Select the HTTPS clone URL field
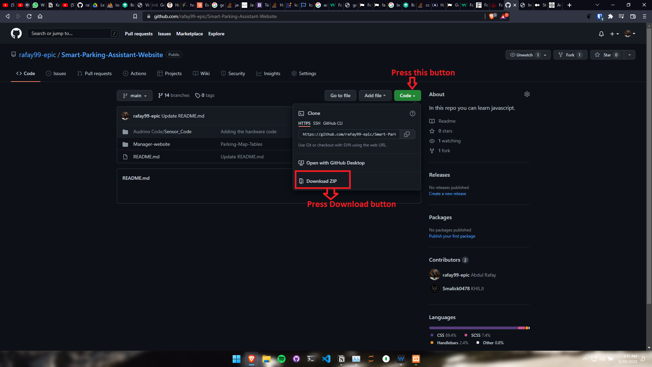652x367 pixels. pos(349,134)
